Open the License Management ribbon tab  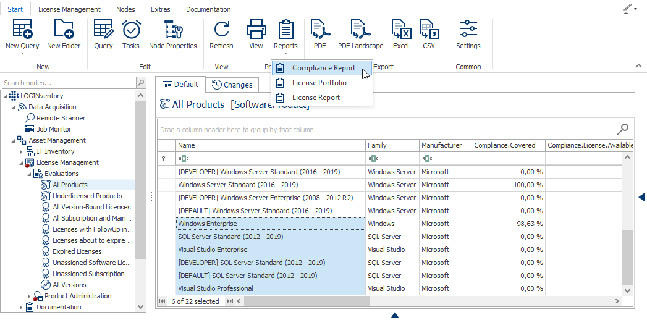pyautogui.click(x=69, y=9)
